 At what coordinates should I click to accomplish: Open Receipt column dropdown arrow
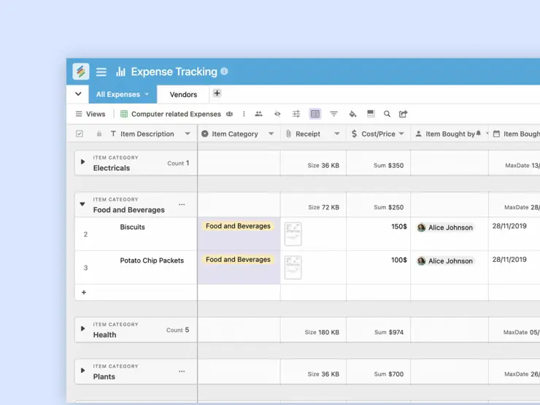[x=337, y=134]
